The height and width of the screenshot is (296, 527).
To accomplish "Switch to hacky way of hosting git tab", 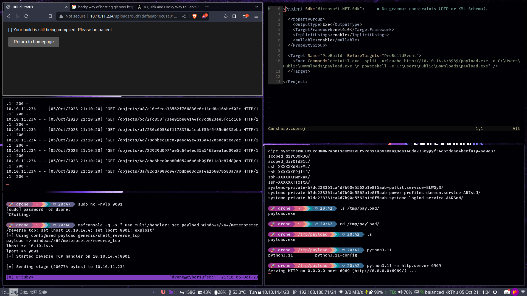I will point(103,7).
